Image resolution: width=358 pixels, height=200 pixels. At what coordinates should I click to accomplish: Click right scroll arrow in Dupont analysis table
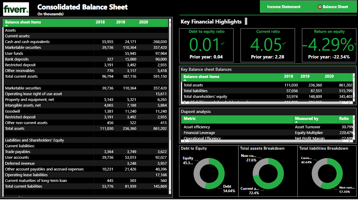click(x=349, y=141)
